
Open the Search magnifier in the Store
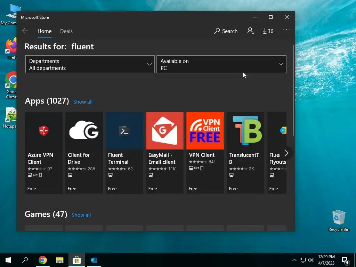(226, 31)
